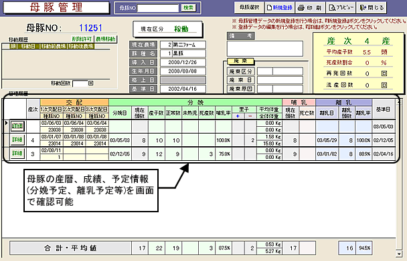The image size is (407, 261).
Task: Click the 削除許可 delete permission button
Action: [x=82, y=39]
